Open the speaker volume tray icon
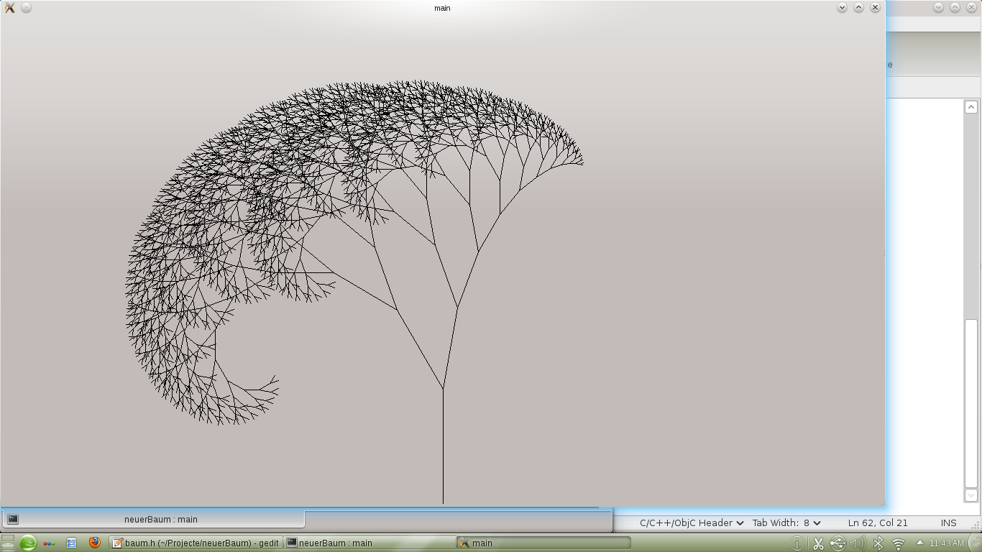The image size is (982, 552). coord(857,543)
